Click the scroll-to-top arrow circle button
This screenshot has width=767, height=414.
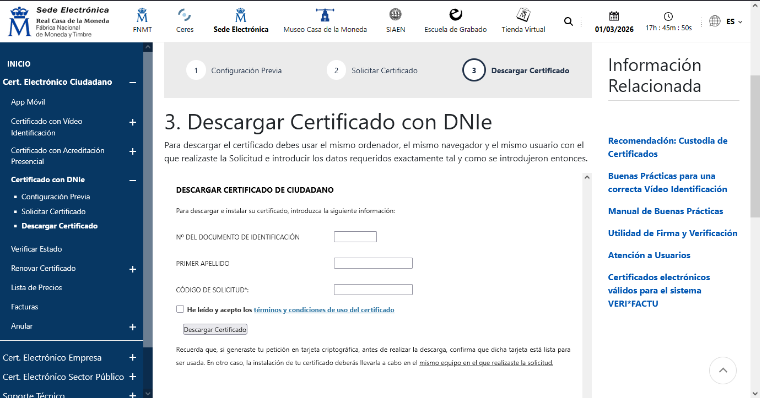pos(722,371)
